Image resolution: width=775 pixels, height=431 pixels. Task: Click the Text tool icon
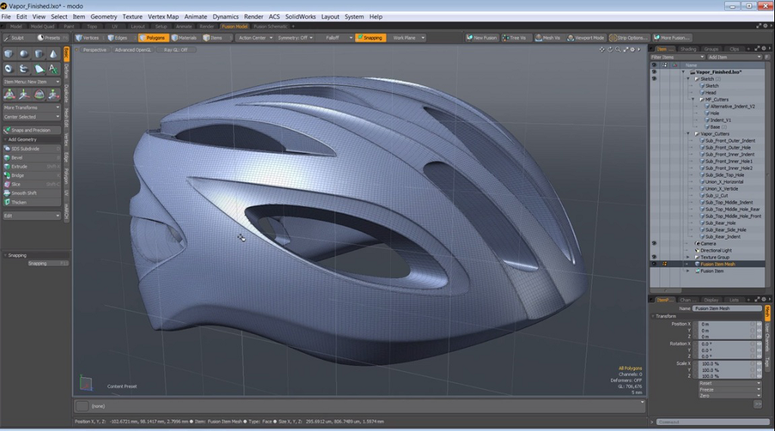tap(53, 69)
